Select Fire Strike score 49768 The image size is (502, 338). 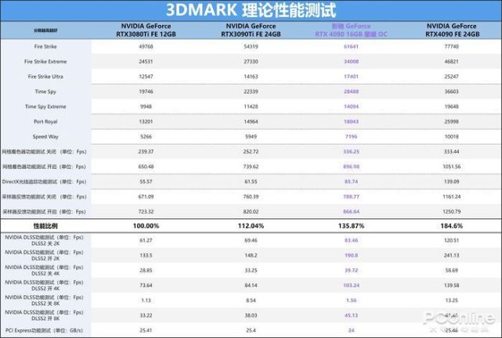click(x=146, y=46)
